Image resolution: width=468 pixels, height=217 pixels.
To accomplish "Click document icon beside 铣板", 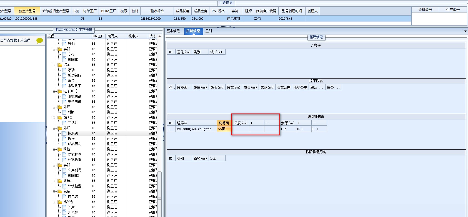I will tap(64, 138).
